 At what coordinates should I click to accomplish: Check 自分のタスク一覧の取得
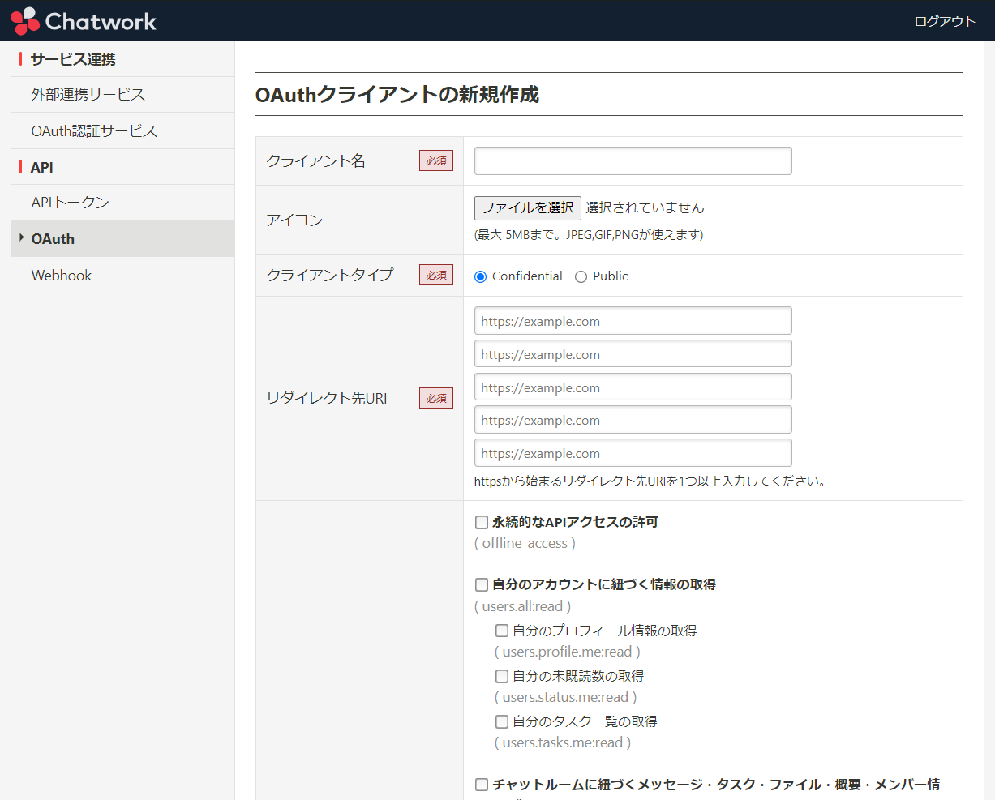(502, 721)
